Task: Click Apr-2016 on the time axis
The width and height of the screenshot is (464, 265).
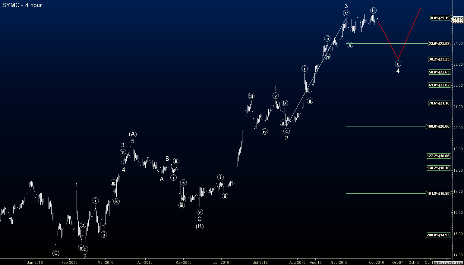Action: click(146, 262)
